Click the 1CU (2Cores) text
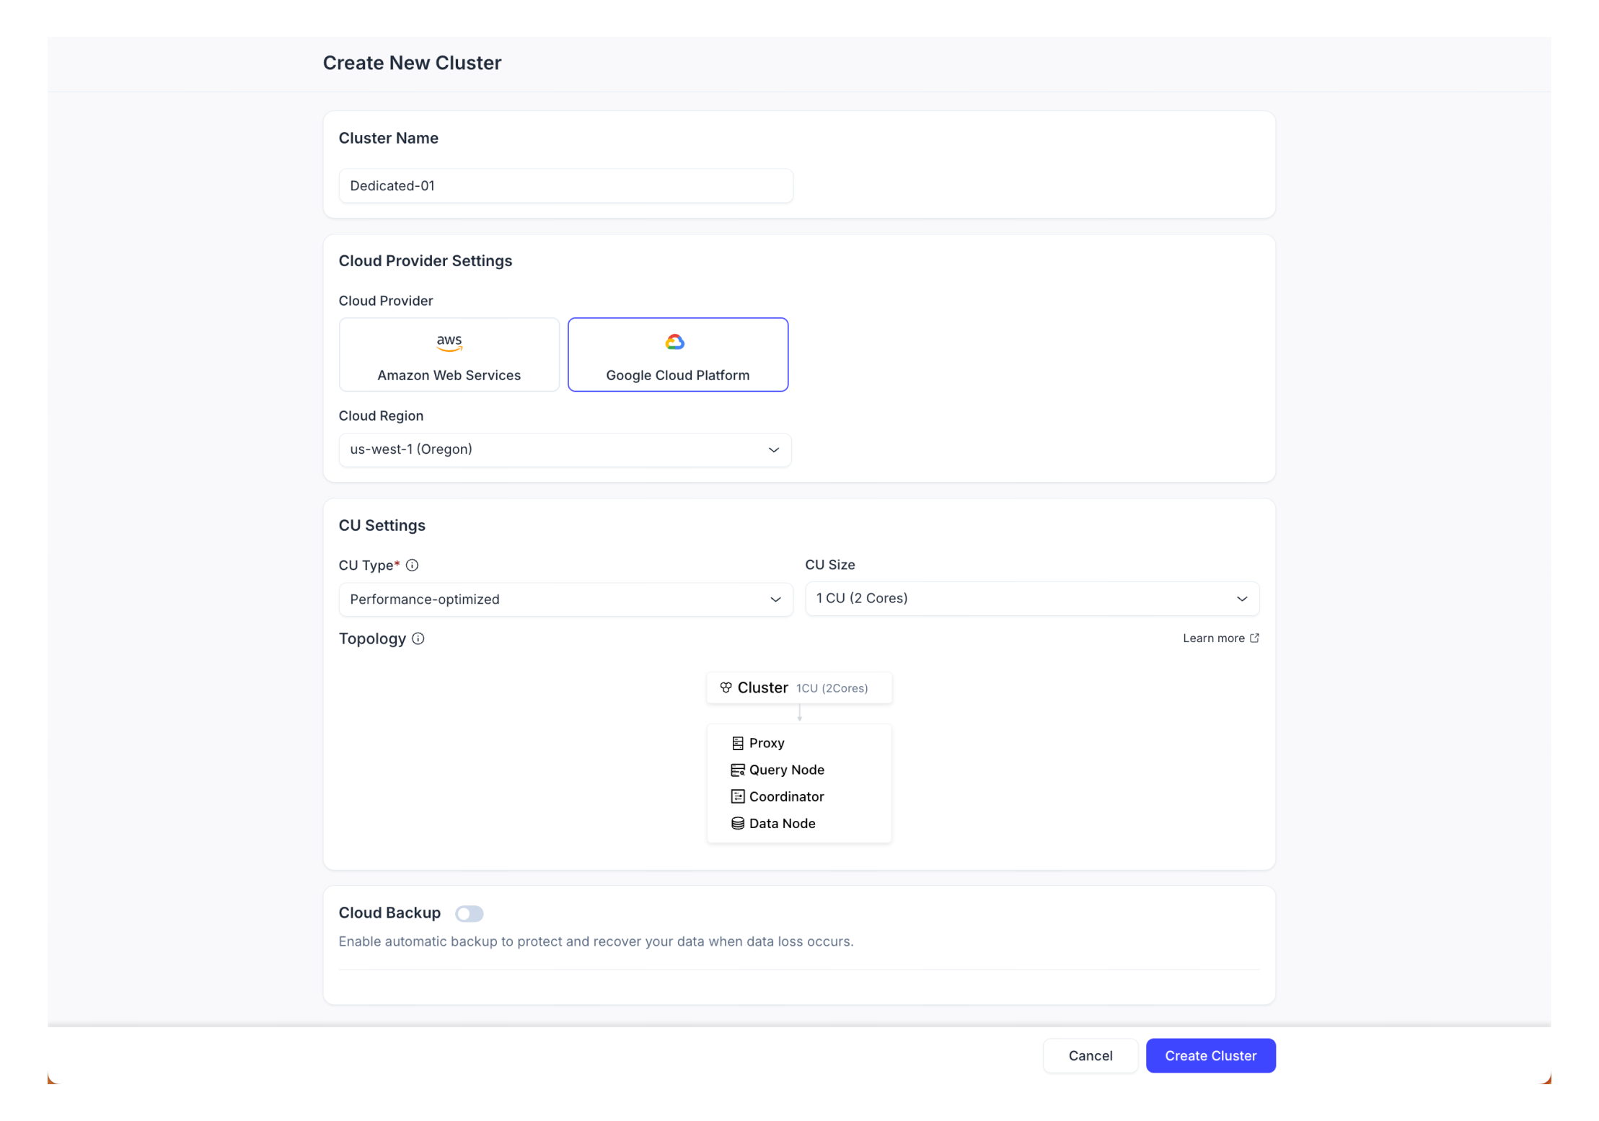The width and height of the screenshot is (1599, 1121). (832, 688)
